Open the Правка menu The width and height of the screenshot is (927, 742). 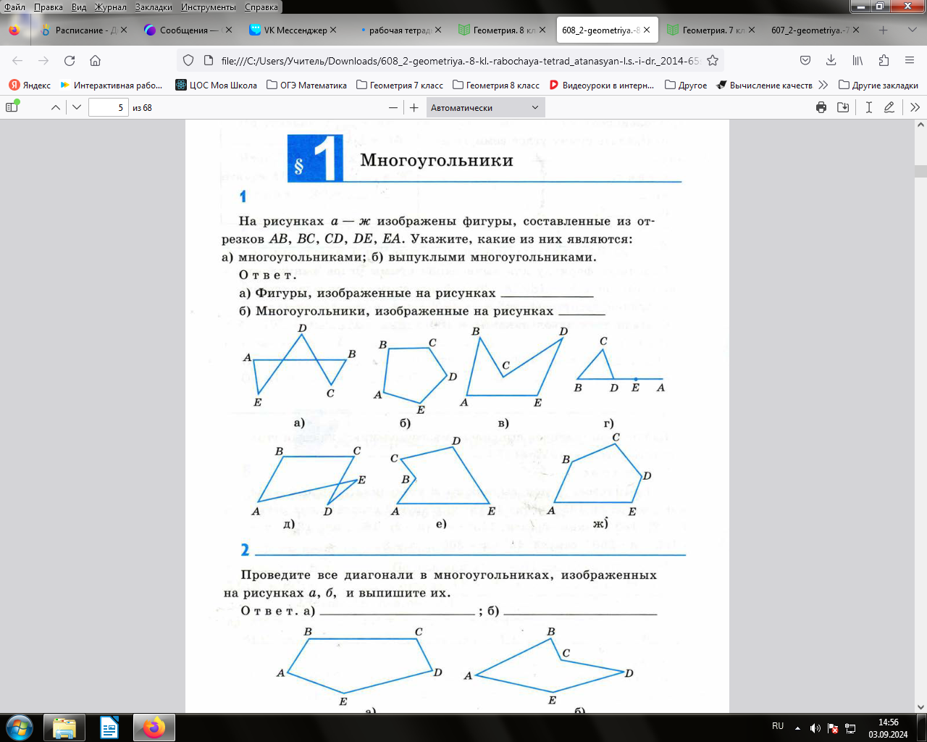49,7
